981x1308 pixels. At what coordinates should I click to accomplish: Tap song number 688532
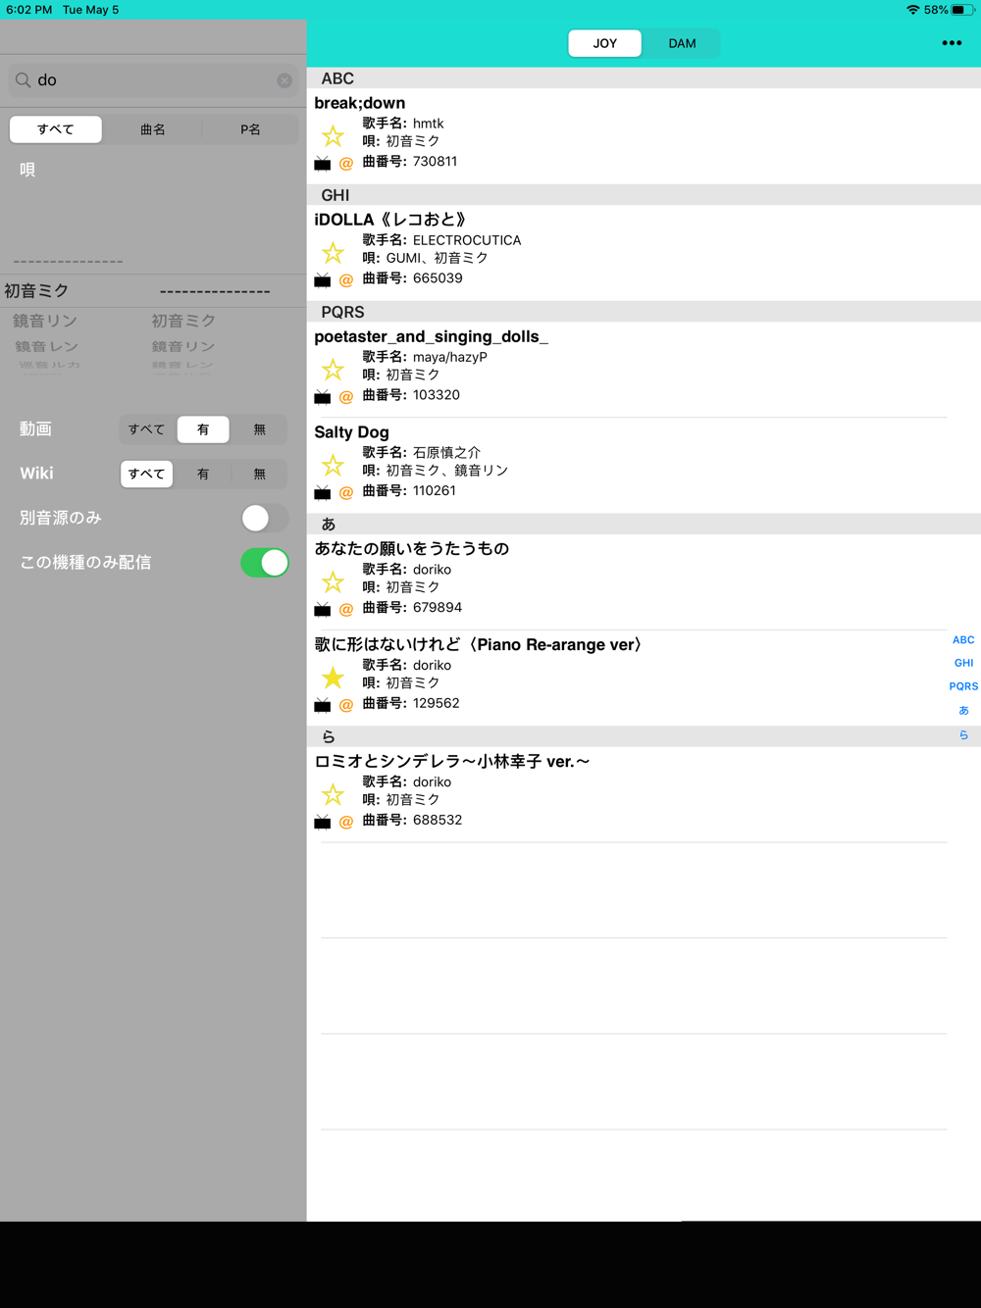tap(438, 820)
